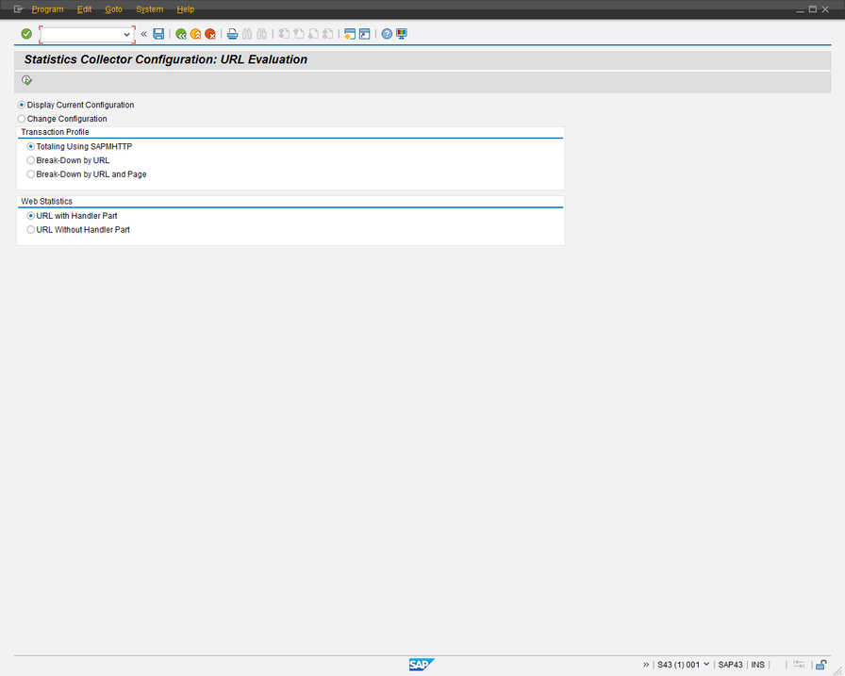Image resolution: width=845 pixels, height=676 pixels.
Task: Execute the report with the Execute icon
Action: tap(26, 80)
